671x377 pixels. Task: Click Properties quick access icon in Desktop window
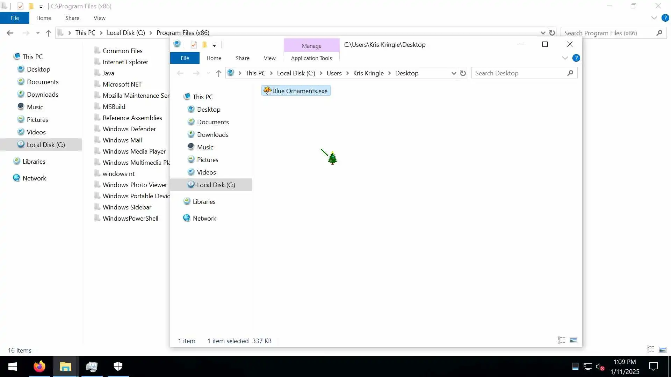point(194,45)
